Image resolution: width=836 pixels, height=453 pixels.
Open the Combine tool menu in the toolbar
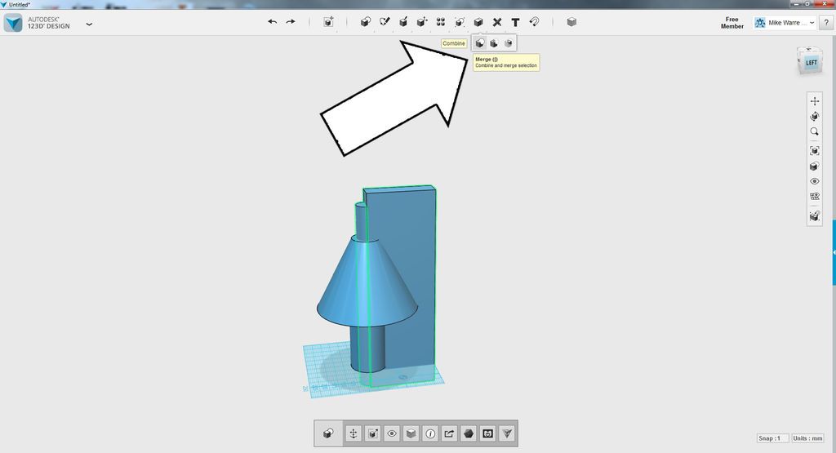click(478, 22)
